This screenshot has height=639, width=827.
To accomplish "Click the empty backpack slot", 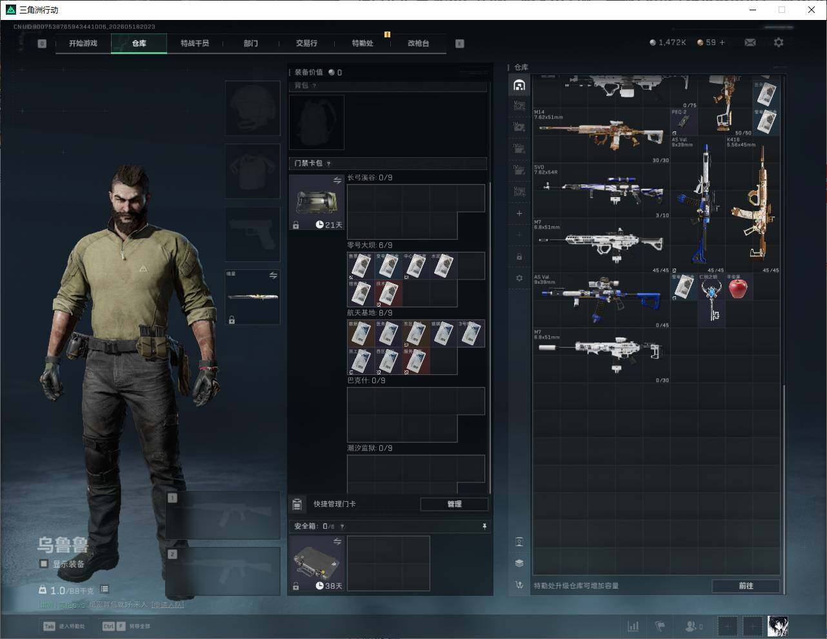I will point(317,122).
